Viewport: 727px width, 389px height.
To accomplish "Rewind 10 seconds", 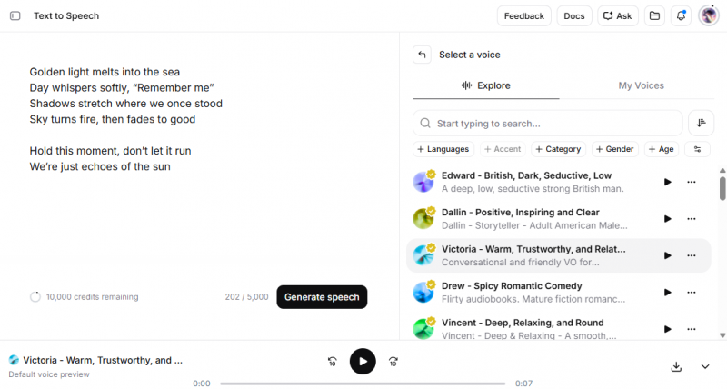I will (333, 362).
